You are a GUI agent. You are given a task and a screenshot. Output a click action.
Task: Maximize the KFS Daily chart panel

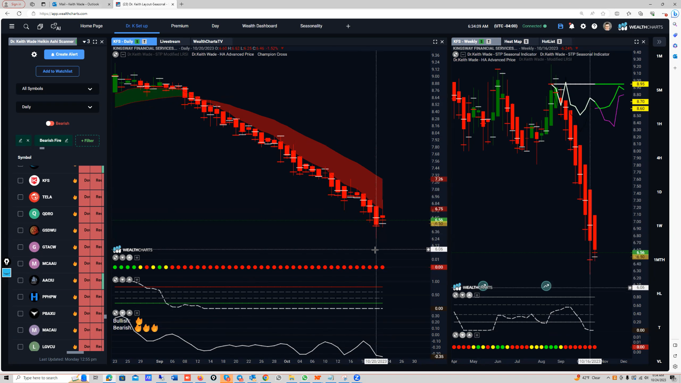(x=435, y=41)
